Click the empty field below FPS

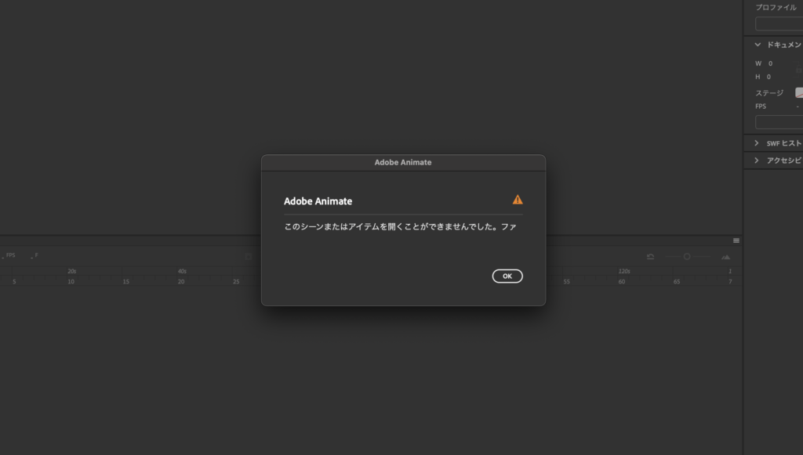pos(779,122)
